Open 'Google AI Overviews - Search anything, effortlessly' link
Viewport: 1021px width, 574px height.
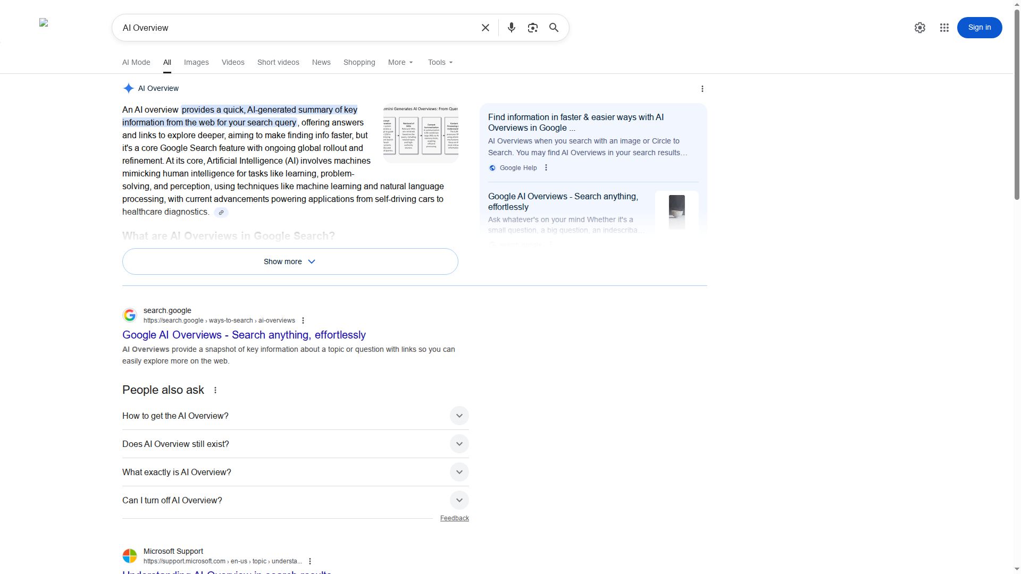coord(244,335)
